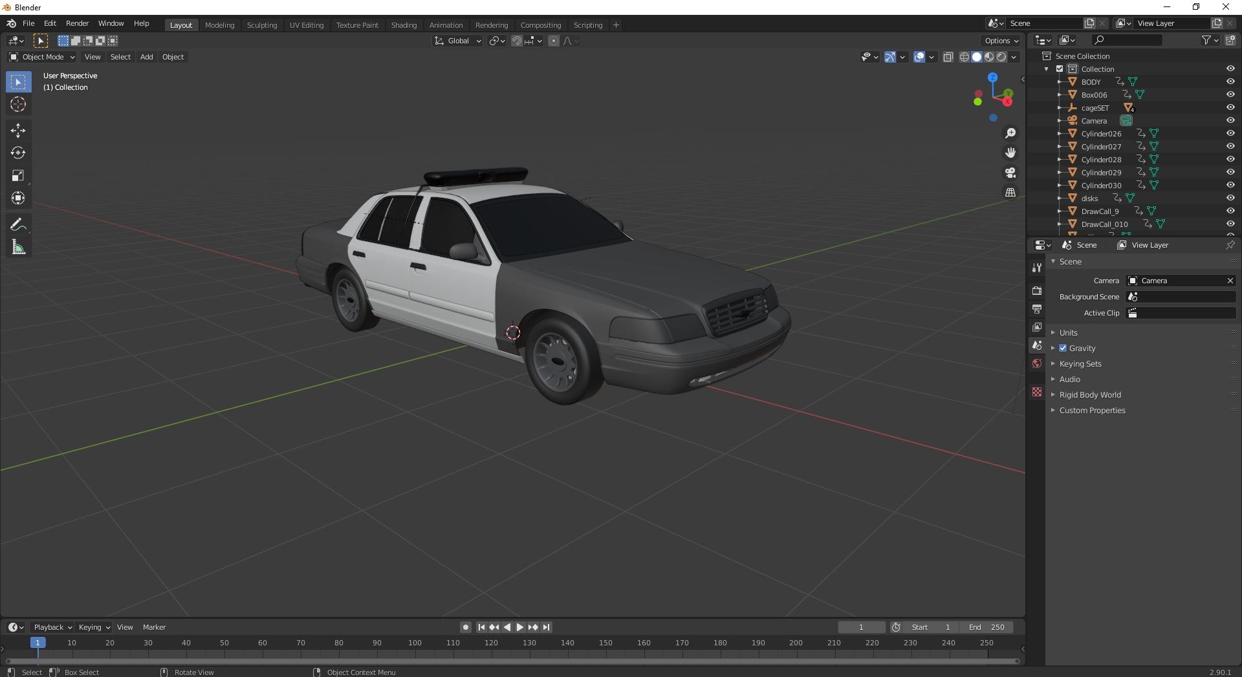Activate the Rotate tool
The image size is (1242, 677).
coord(18,153)
